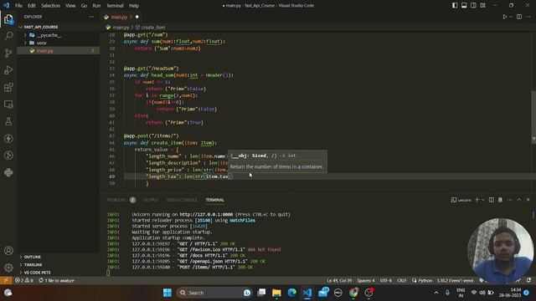
Task: Select the main.py editor tab
Action: (x=121, y=17)
